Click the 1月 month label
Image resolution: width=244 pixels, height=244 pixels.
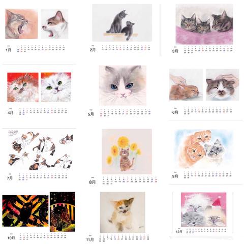(x=9, y=50)
